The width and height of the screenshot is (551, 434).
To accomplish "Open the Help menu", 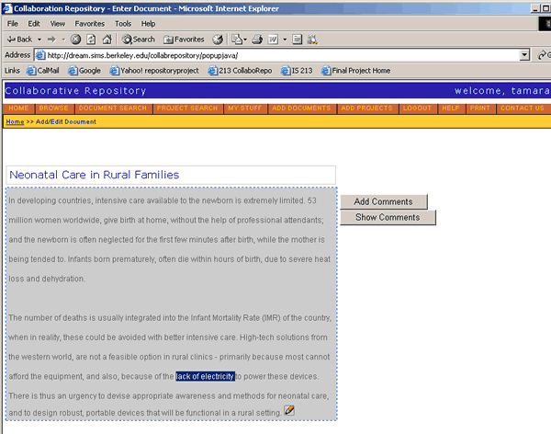I will 148,24.
